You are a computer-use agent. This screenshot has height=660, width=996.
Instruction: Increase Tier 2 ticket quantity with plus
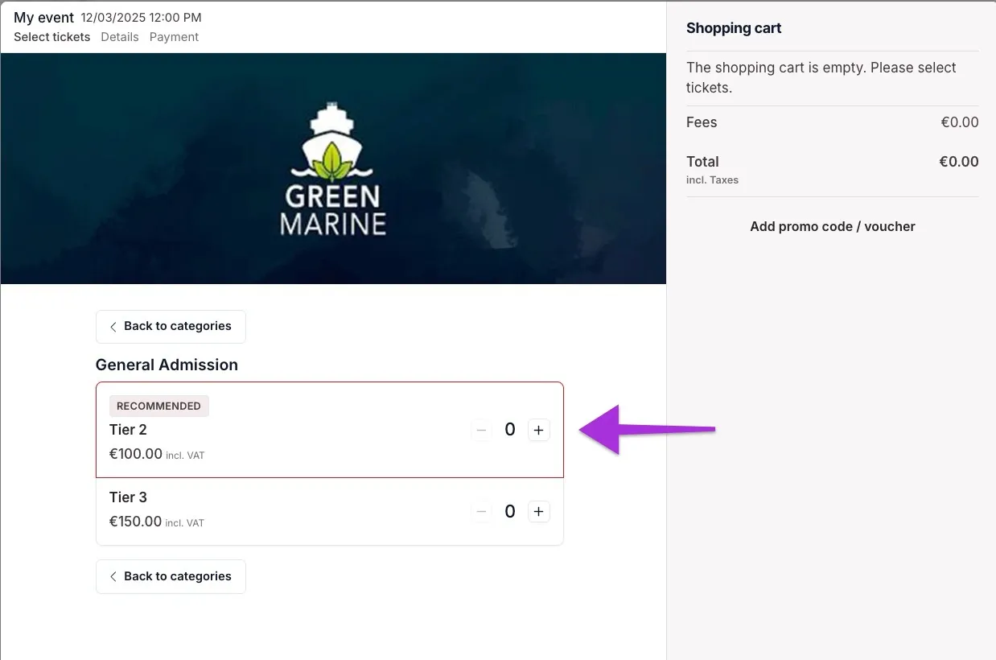coord(538,430)
